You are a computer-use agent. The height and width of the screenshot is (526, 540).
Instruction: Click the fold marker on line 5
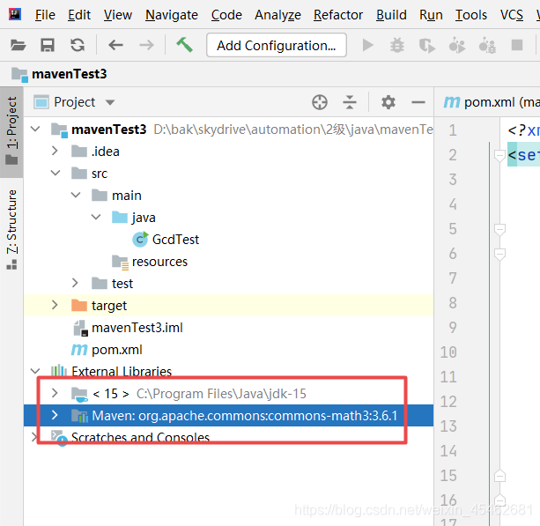[499, 229]
